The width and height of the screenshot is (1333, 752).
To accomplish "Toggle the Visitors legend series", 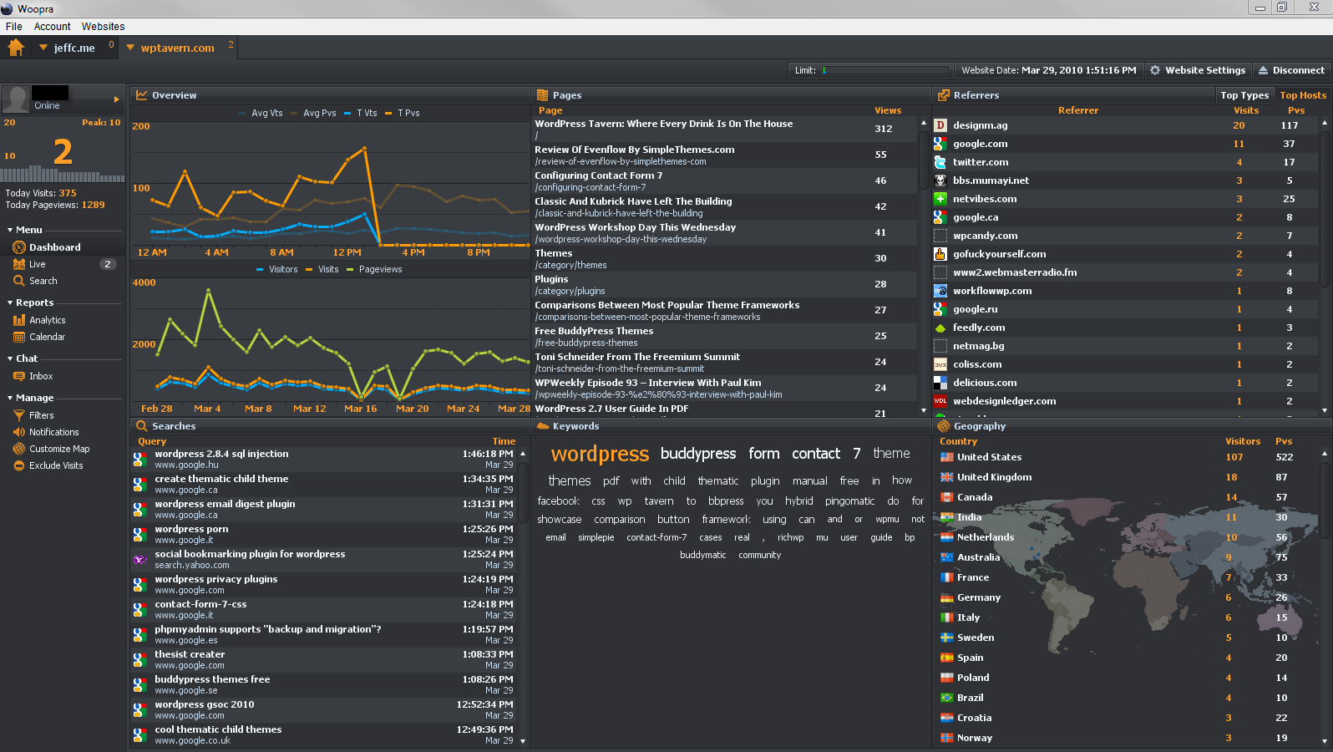I will pyautogui.click(x=277, y=269).
